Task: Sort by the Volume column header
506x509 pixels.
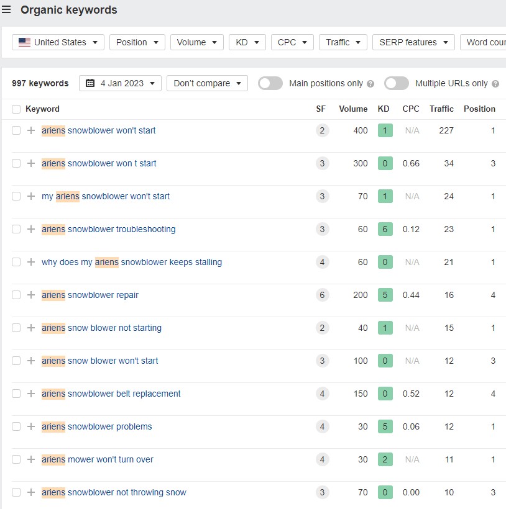Action: pos(353,109)
